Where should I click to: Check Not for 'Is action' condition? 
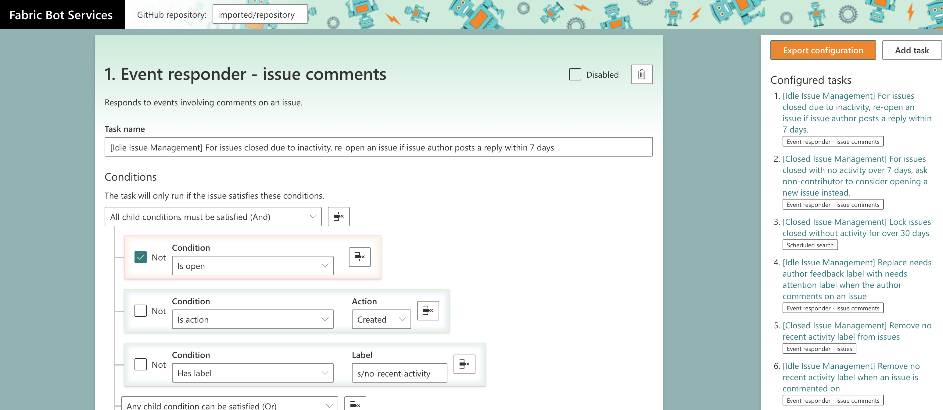click(x=141, y=311)
